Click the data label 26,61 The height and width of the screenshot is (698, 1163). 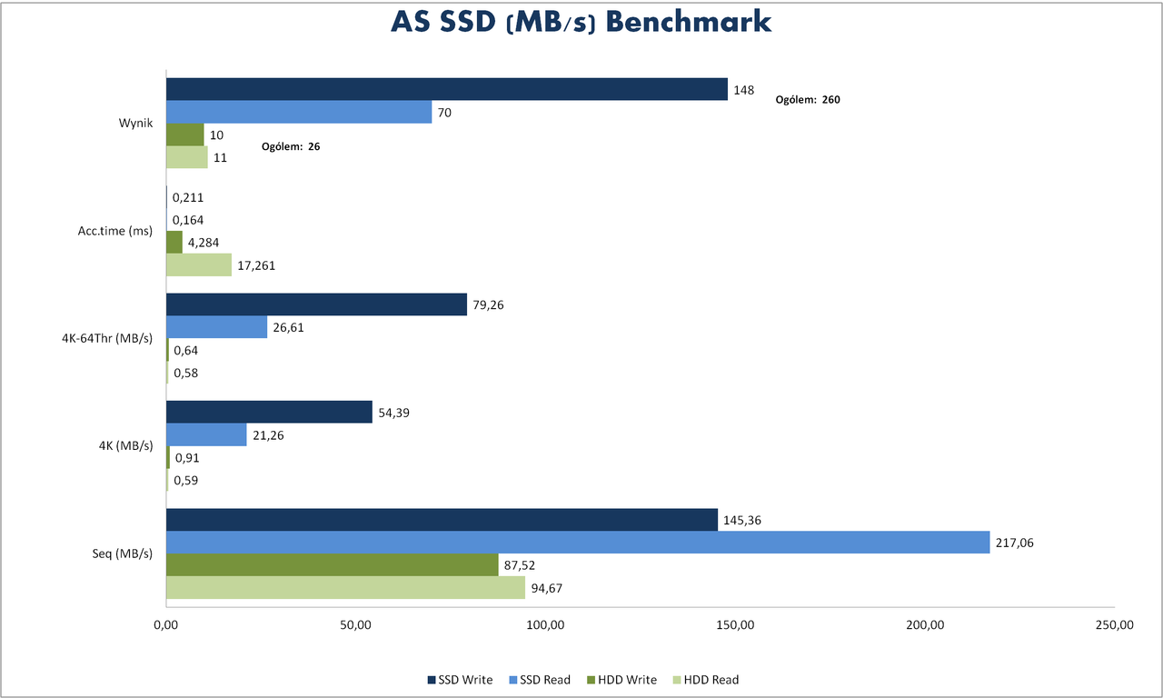click(x=288, y=328)
